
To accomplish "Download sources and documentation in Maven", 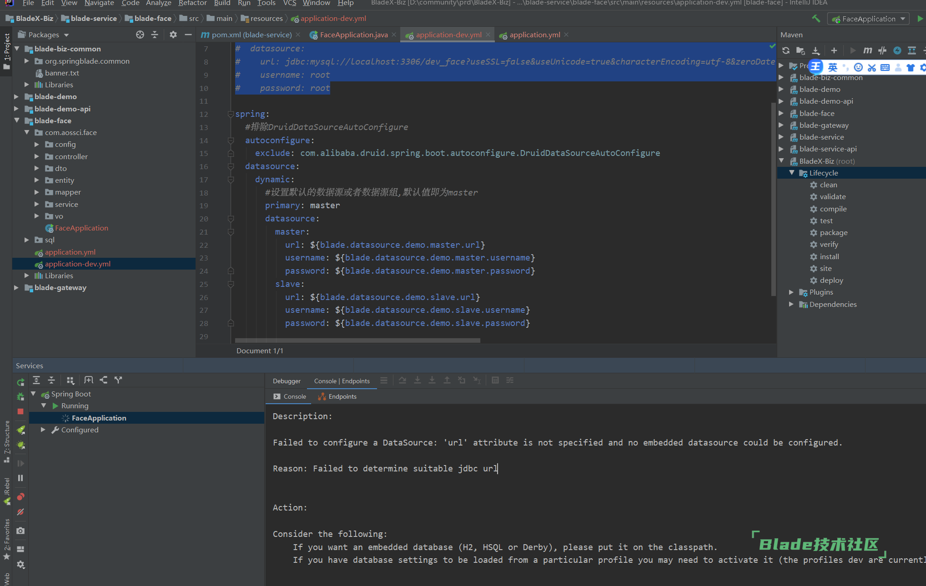I will [816, 50].
